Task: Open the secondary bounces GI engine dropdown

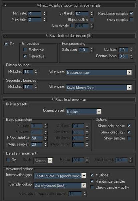Action: tap(129, 87)
